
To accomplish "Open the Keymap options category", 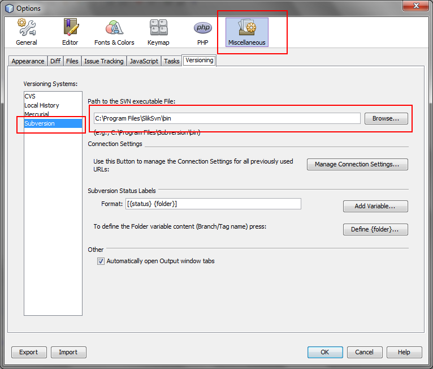I will (158, 32).
